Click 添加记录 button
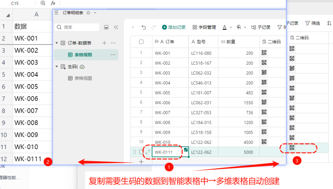This screenshot has height=189, width=333. tap(174, 27)
